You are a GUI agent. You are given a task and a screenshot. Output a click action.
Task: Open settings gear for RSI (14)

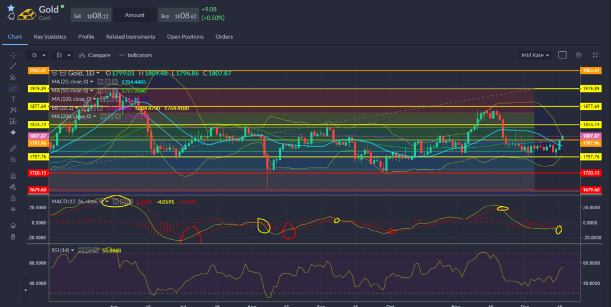(x=88, y=250)
